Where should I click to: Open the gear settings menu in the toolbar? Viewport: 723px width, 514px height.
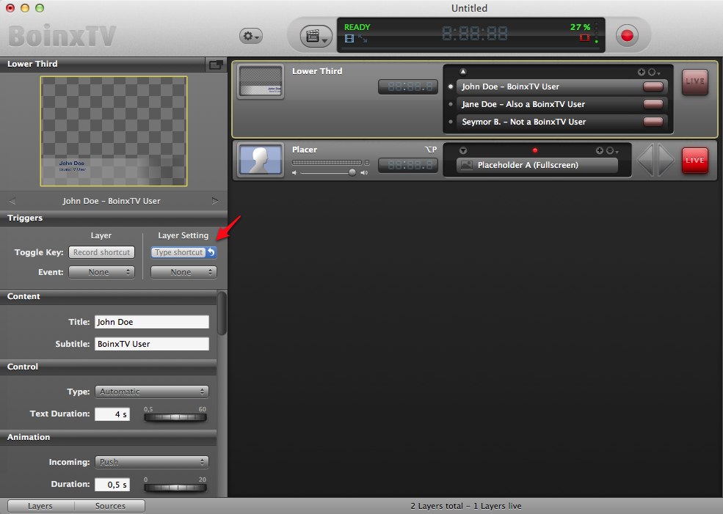click(251, 36)
